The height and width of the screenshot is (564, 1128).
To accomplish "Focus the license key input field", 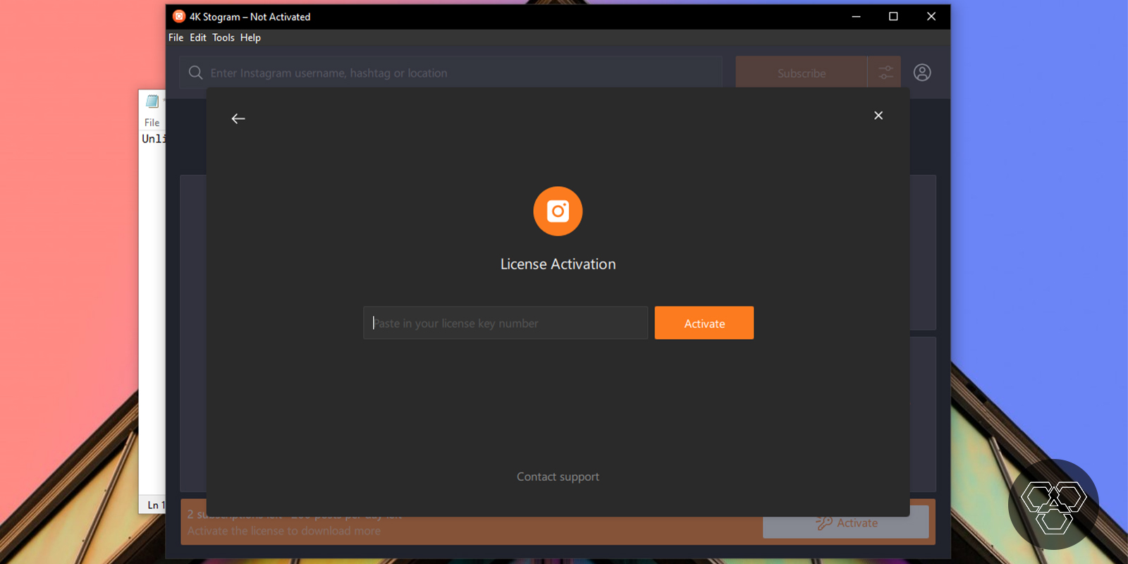I will 505,323.
